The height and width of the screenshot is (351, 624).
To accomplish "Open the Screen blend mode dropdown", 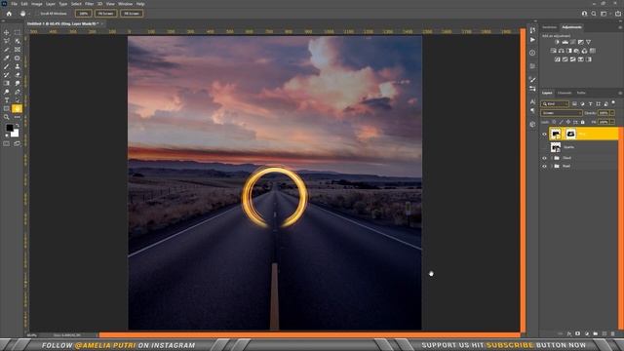I will click(x=562, y=113).
